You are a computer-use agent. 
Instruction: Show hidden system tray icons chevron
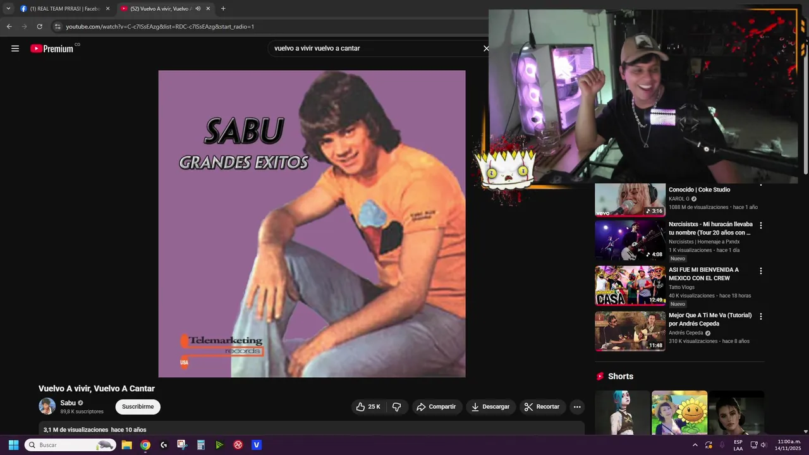695,445
